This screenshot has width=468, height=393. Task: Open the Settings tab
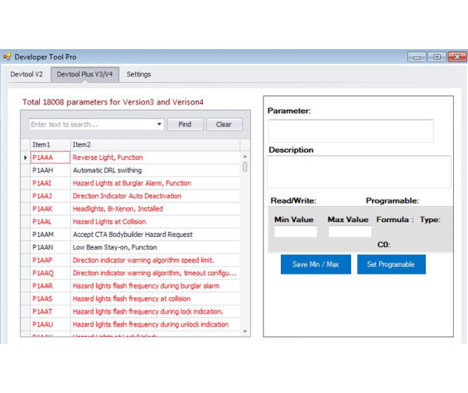tap(139, 74)
